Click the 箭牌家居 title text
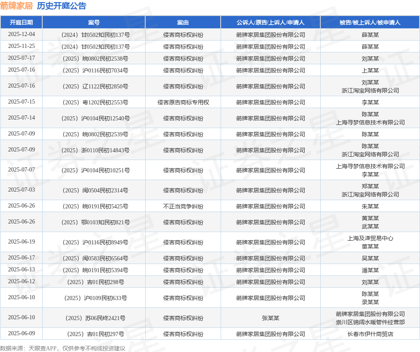Viewport: 420px width, 352px height. point(16,6)
